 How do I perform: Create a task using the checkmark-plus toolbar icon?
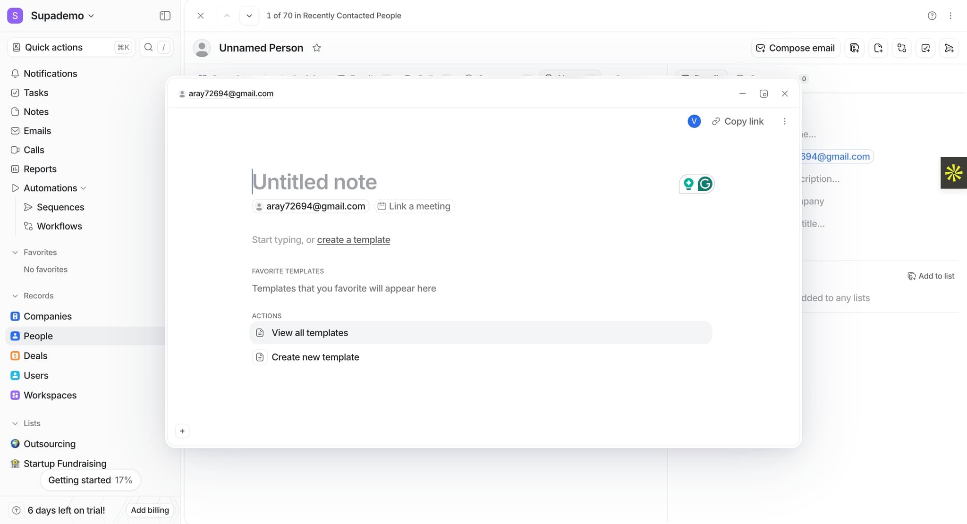coord(925,48)
